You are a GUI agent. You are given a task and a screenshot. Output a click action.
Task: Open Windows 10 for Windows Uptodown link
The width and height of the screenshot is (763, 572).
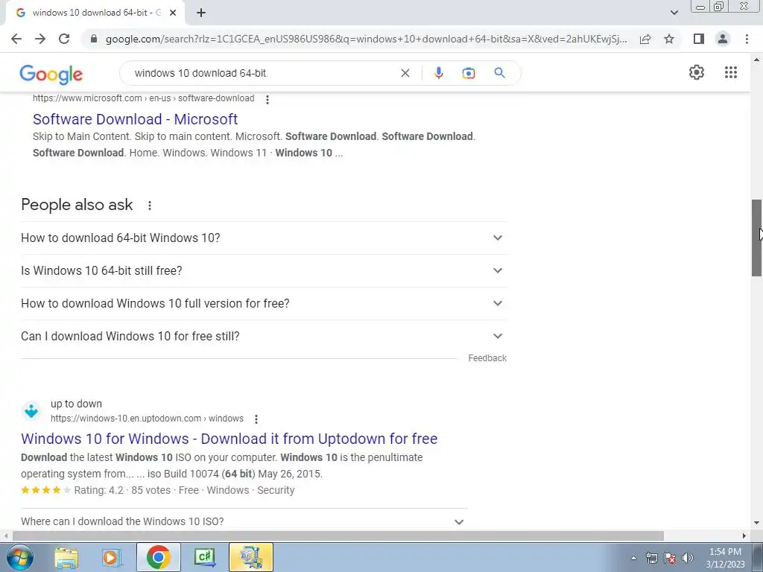[229, 438]
